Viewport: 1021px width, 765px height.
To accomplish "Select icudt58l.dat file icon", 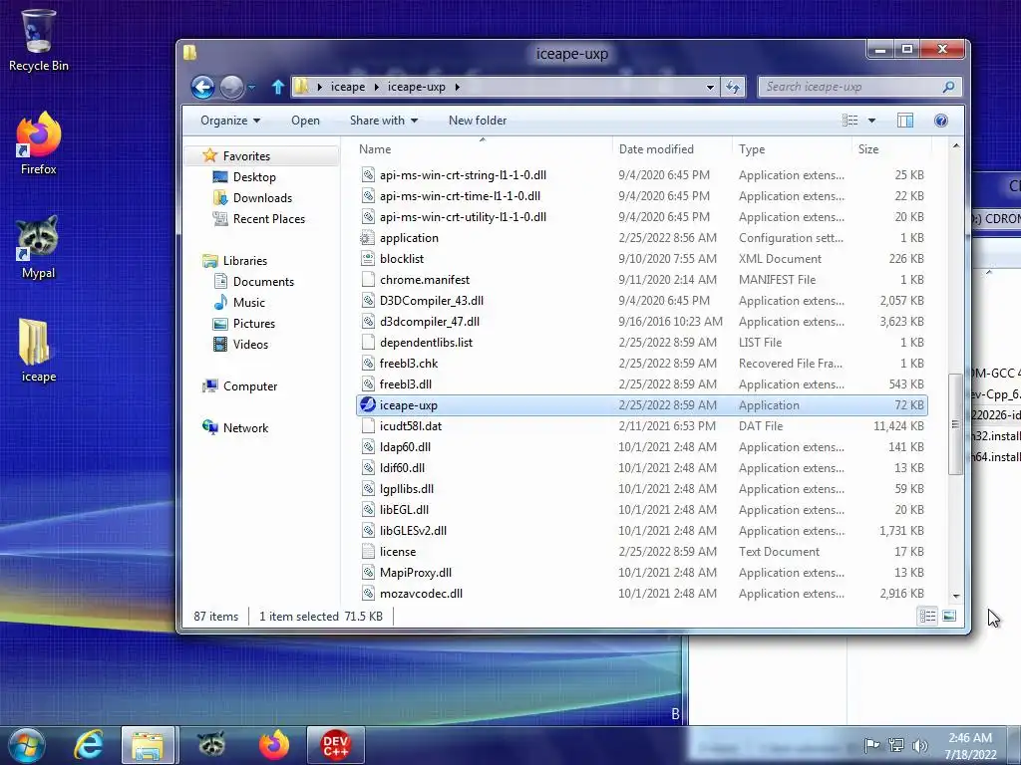I will (368, 426).
